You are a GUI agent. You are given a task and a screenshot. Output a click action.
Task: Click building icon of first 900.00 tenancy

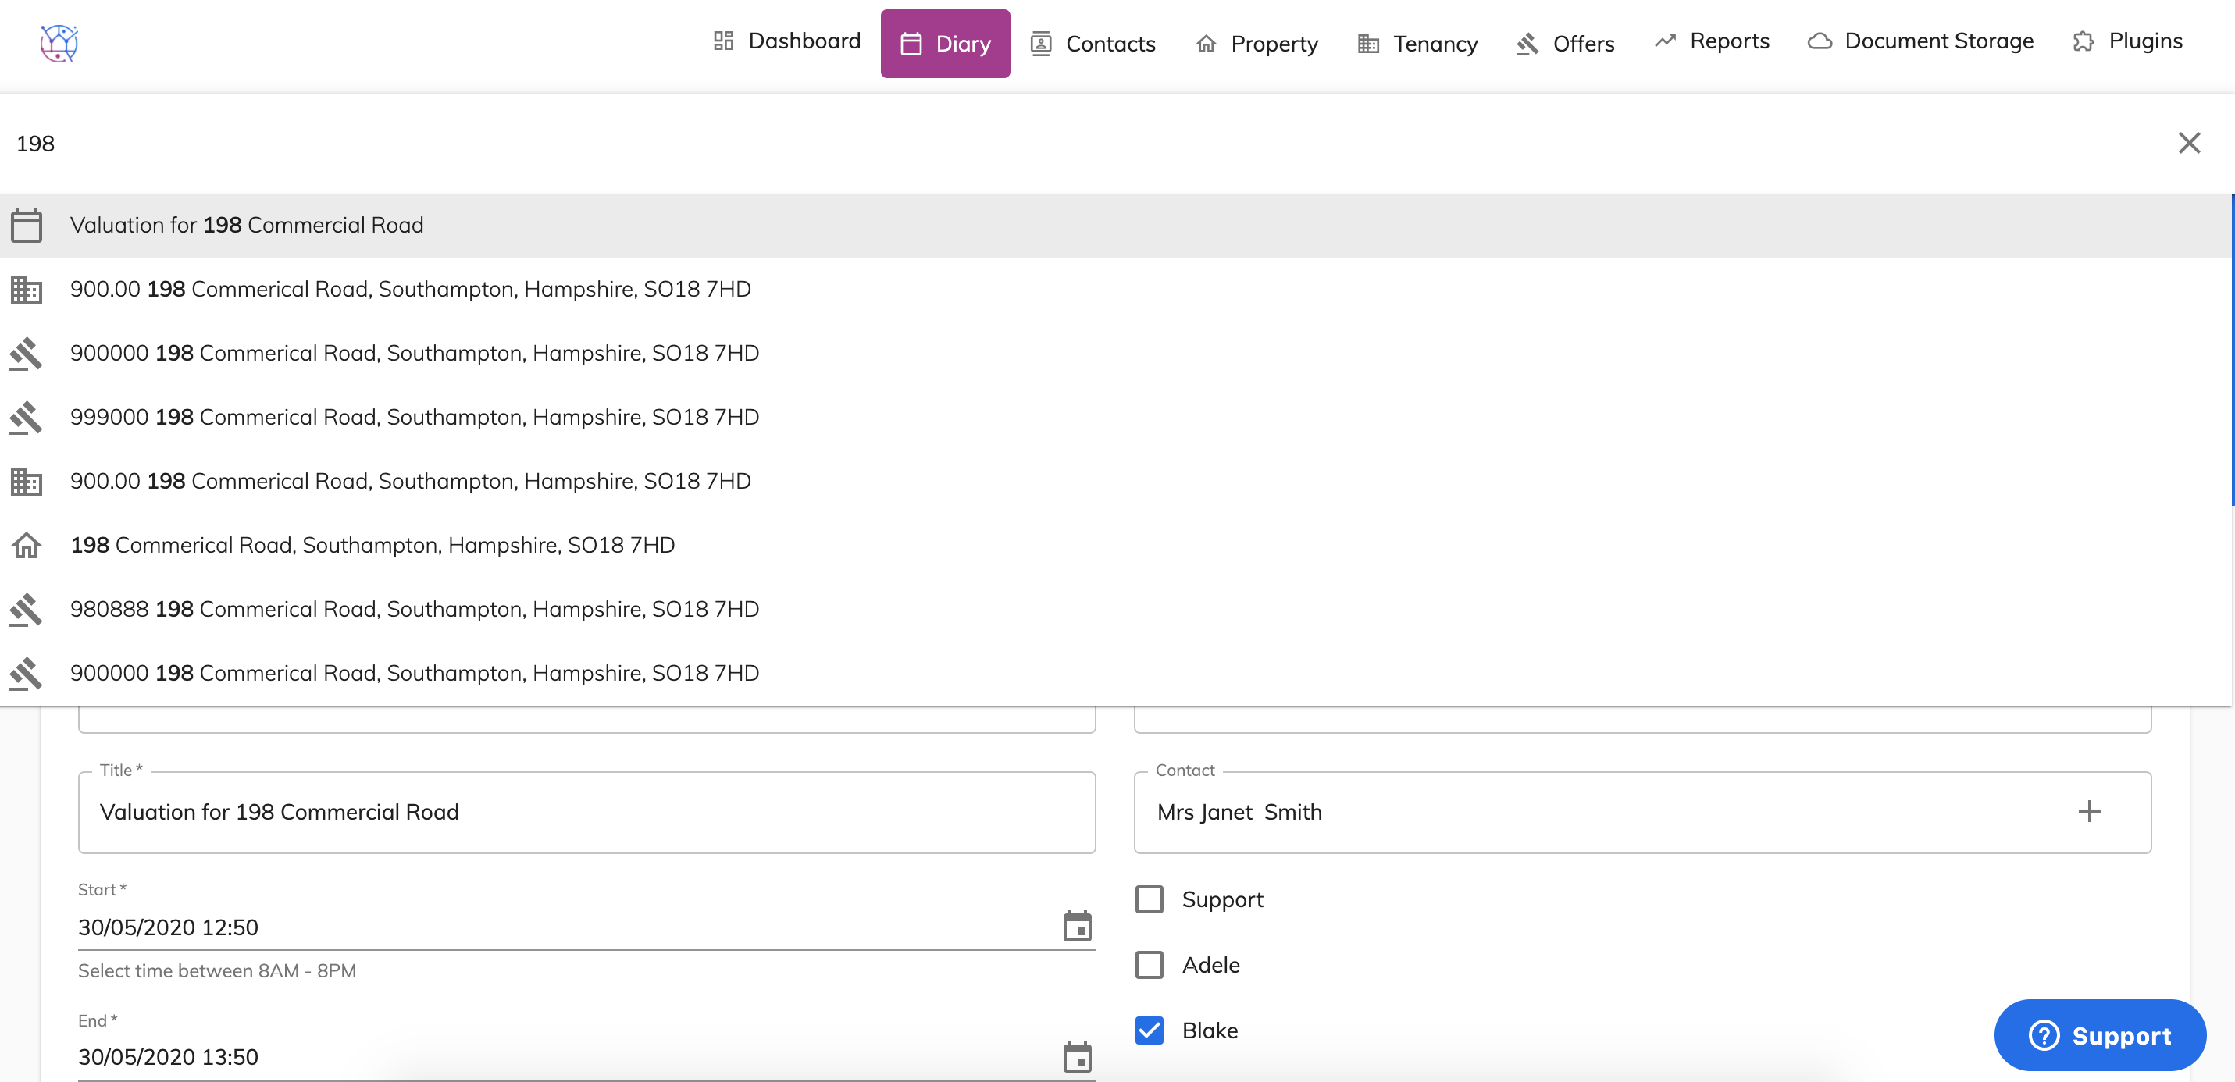(x=26, y=290)
